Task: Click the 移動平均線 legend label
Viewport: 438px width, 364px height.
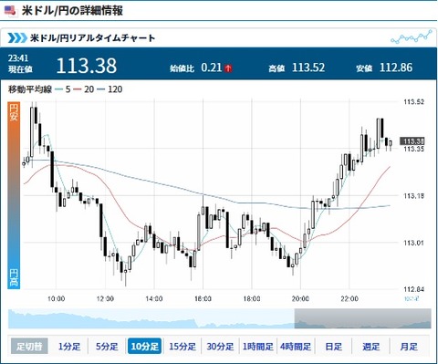Action: [30, 89]
